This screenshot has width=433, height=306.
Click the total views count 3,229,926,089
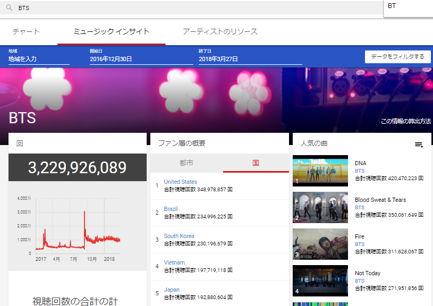click(x=78, y=167)
